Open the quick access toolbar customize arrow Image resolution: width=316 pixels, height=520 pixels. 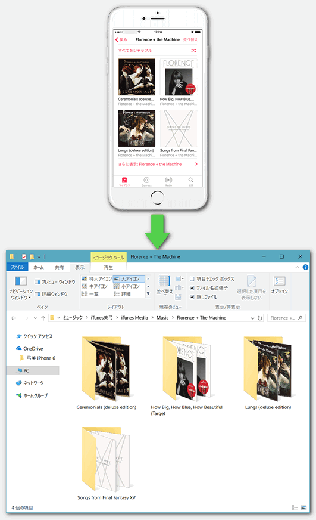39,257
